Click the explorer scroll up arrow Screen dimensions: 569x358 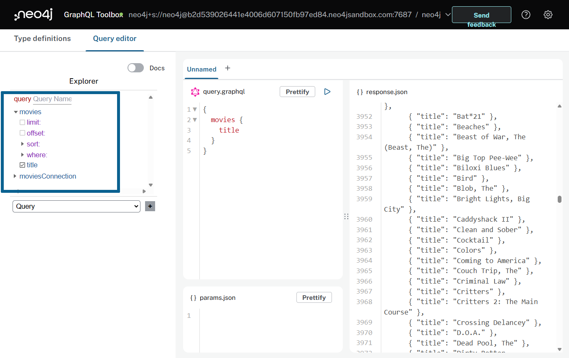point(151,97)
